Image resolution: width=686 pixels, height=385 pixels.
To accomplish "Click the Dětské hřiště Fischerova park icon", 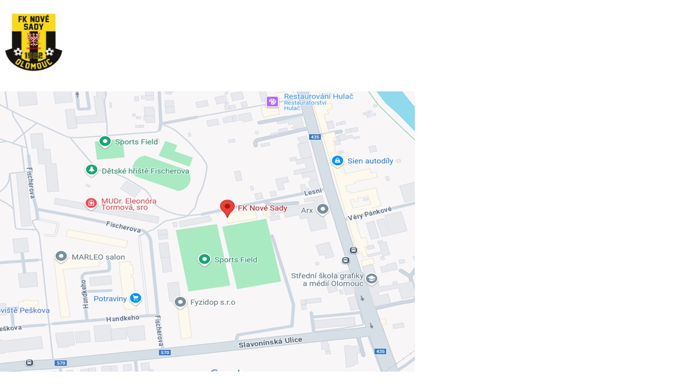I will 92,170.
